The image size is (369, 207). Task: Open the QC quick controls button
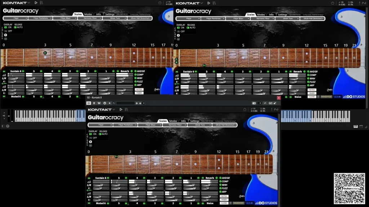pos(271,103)
